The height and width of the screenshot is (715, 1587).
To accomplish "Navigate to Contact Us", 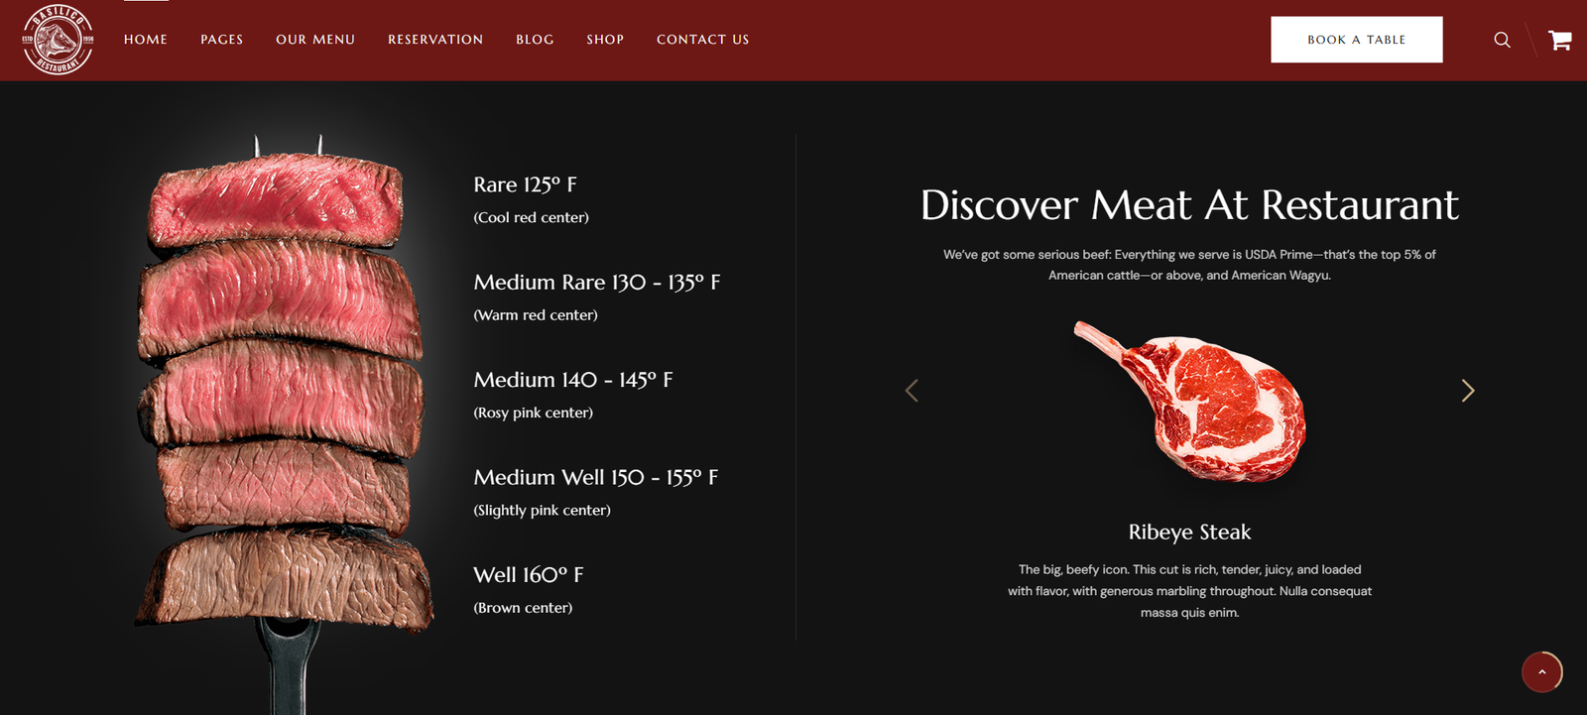I will tap(702, 40).
